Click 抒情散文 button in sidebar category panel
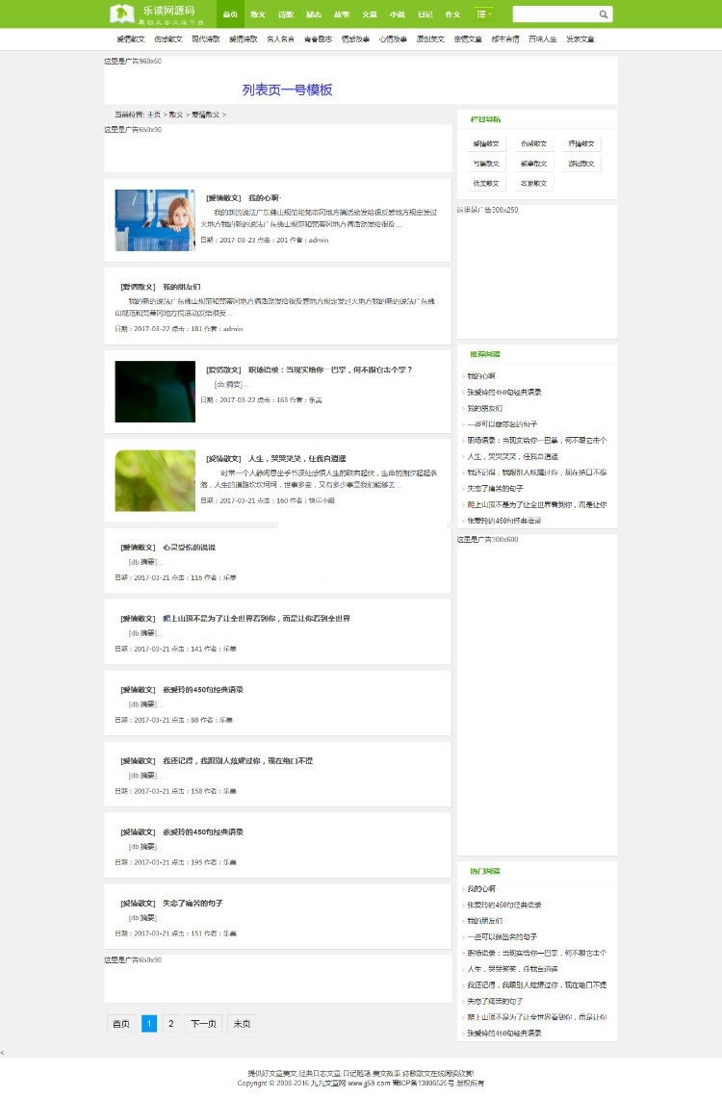722x1099 pixels. coord(581,143)
